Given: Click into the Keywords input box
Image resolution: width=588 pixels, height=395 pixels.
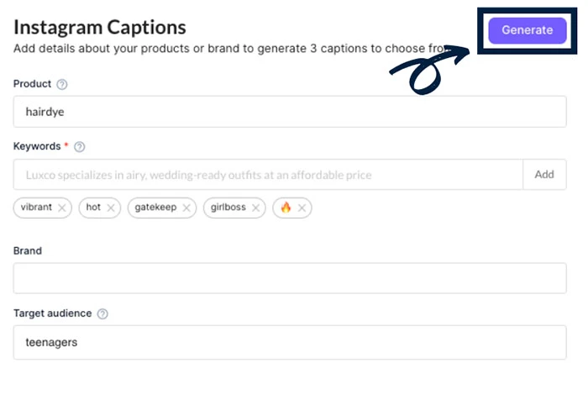Looking at the screenshot, I should [267, 175].
